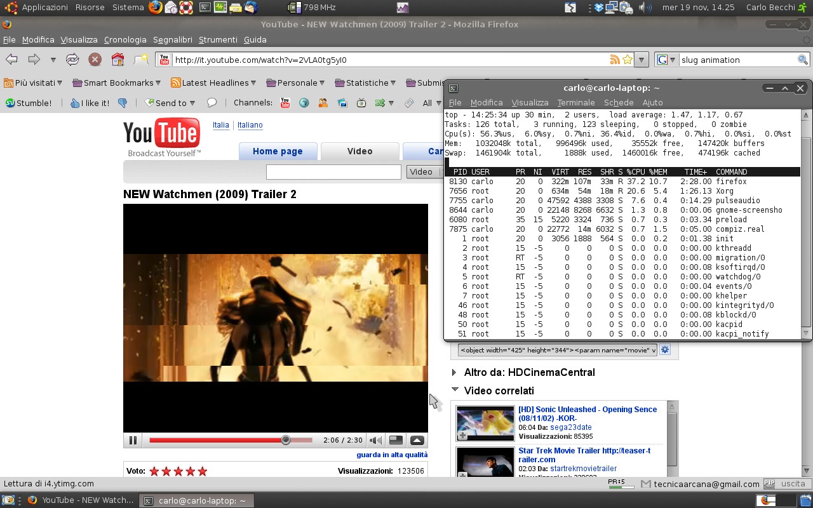Toggle video player size button
813x508 pixels.
pyautogui.click(x=396, y=440)
